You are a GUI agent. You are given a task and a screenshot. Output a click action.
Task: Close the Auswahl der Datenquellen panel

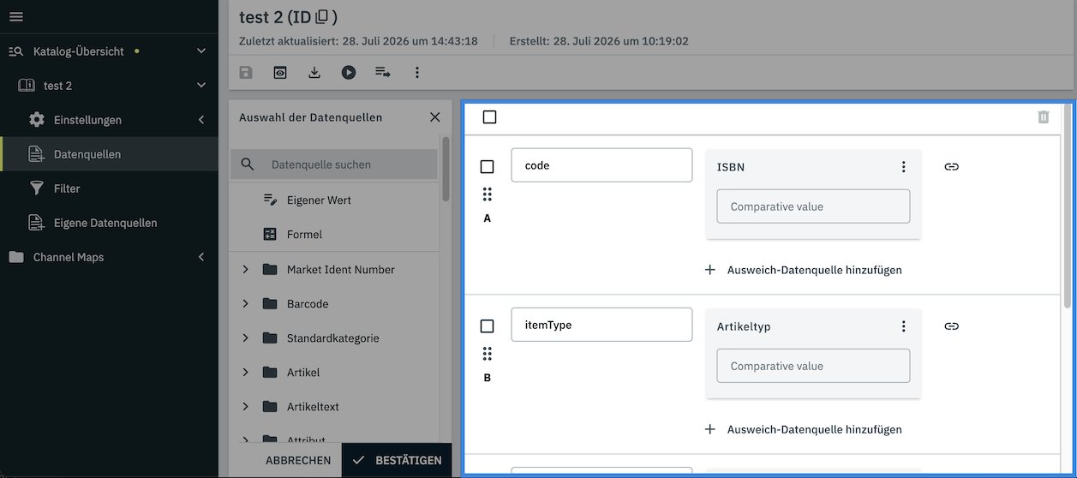point(434,117)
